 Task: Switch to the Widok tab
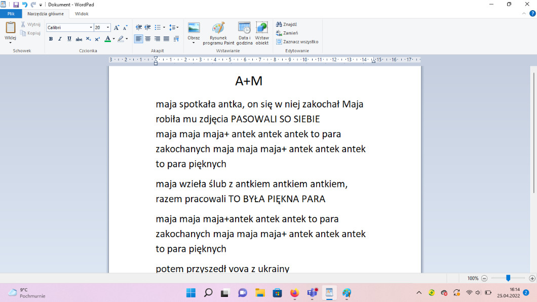(x=82, y=14)
